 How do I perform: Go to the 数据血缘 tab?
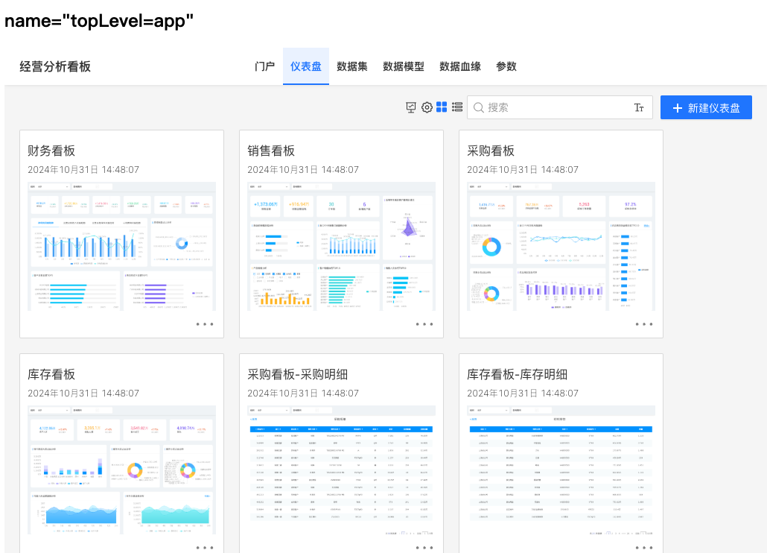(x=459, y=66)
